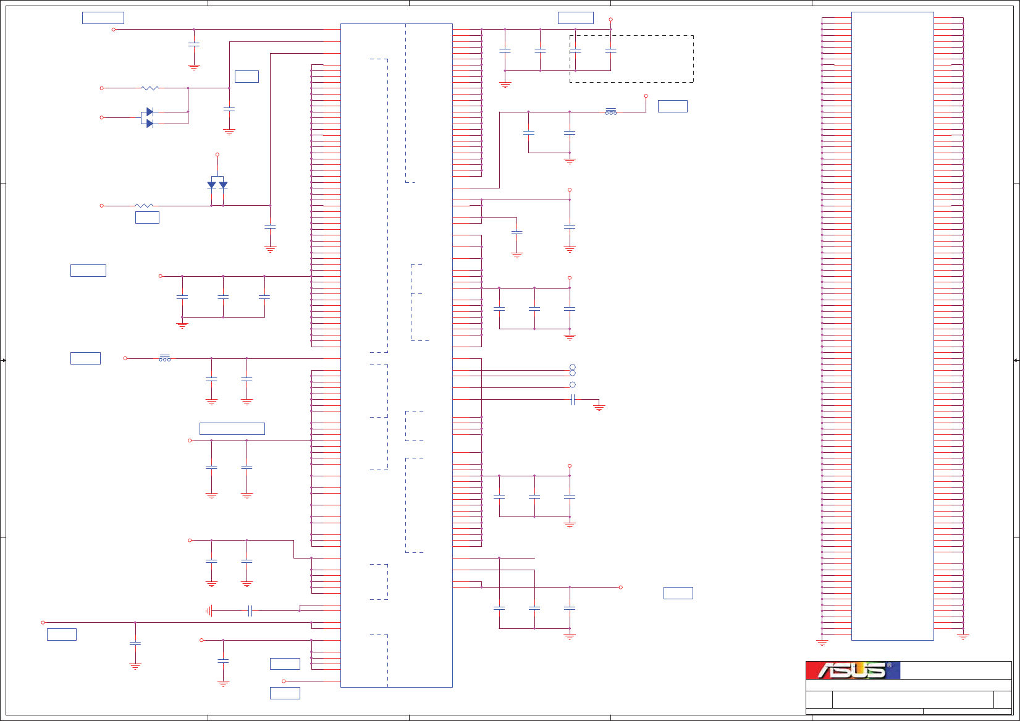
Task: Click the lone test point circle below the pair
Action: click(x=573, y=385)
